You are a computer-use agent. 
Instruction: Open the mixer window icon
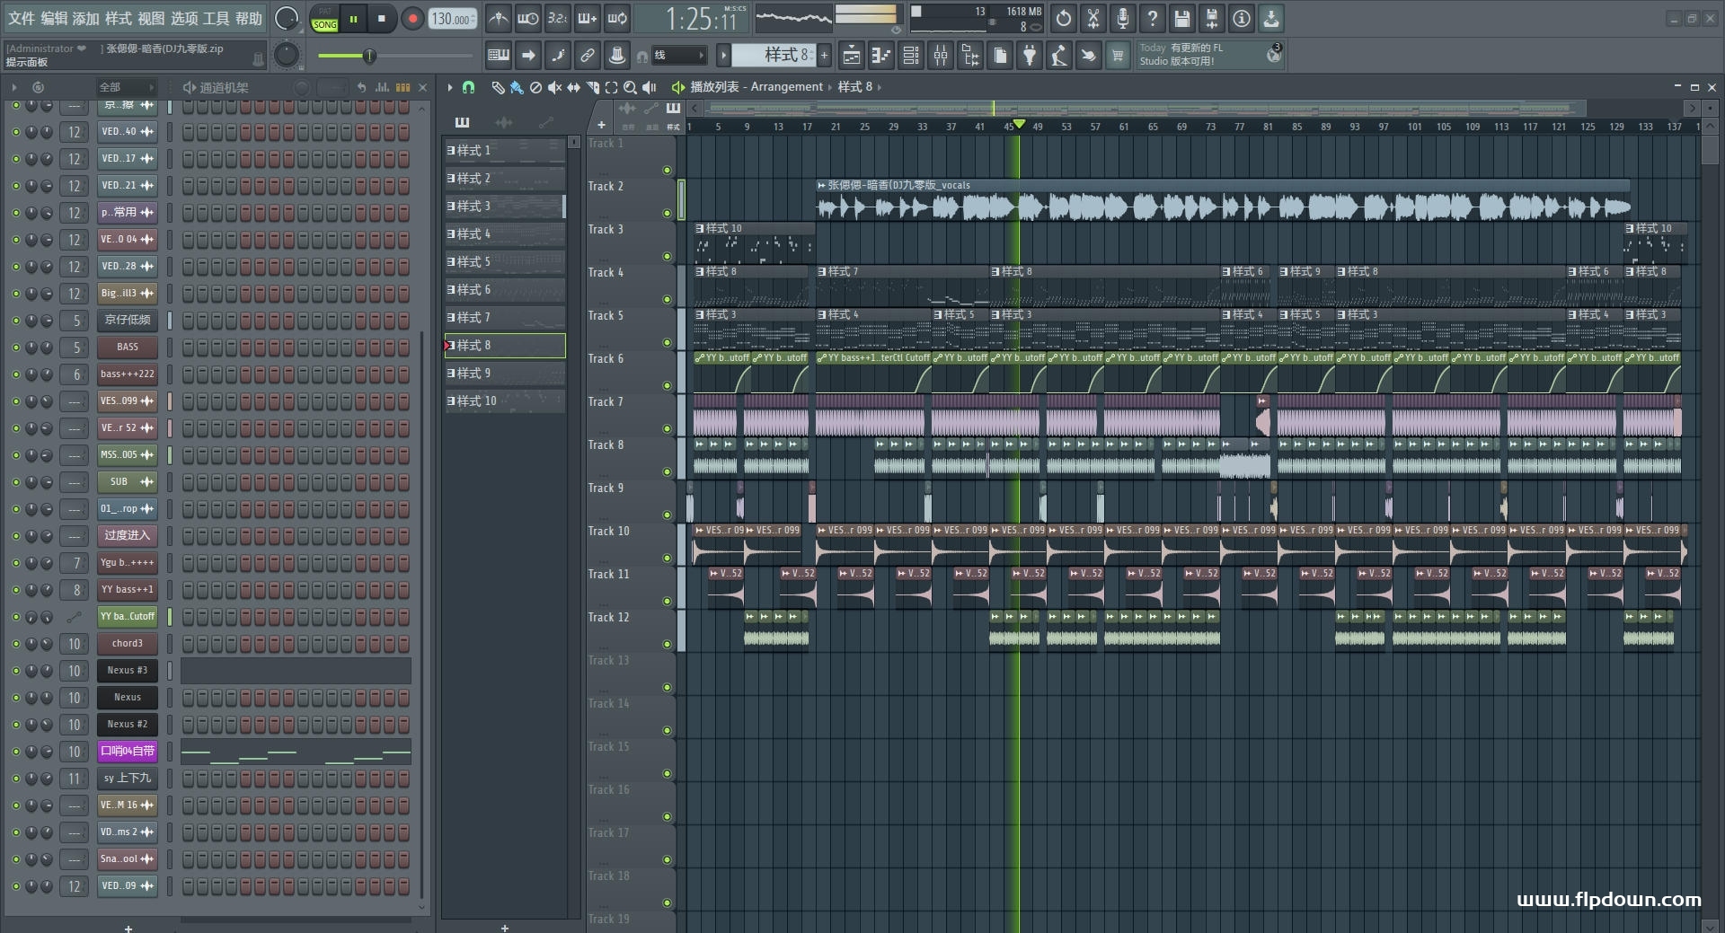pyautogui.click(x=941, y=57)
